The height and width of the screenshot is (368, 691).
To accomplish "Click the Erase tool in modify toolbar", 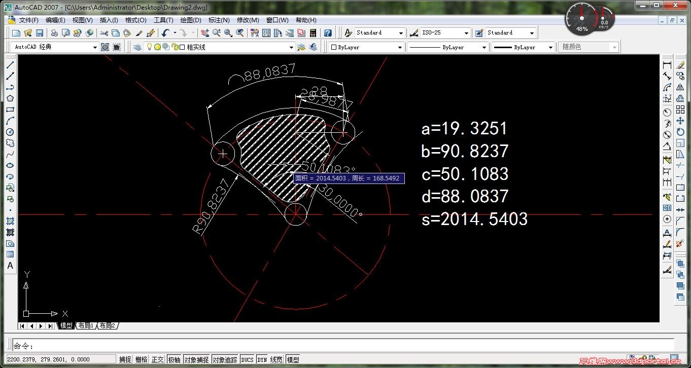I will pyautogui.click(x=680, y=65).
